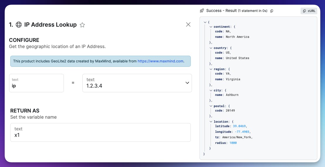Open the maxmind.com link
The width and height of the screenshot is (325, 167).
[161, 61]
